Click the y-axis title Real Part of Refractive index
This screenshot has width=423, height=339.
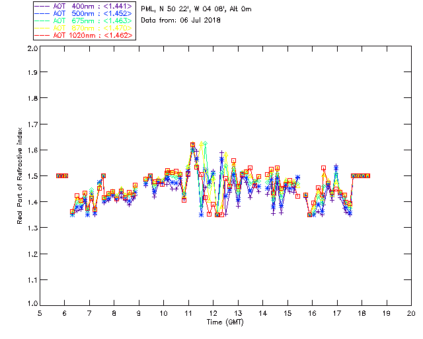click(x=19, y=175)
